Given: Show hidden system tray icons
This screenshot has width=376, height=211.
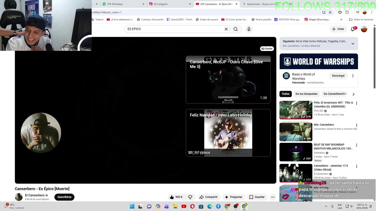Looking at the screenshot, I should 326,206.
